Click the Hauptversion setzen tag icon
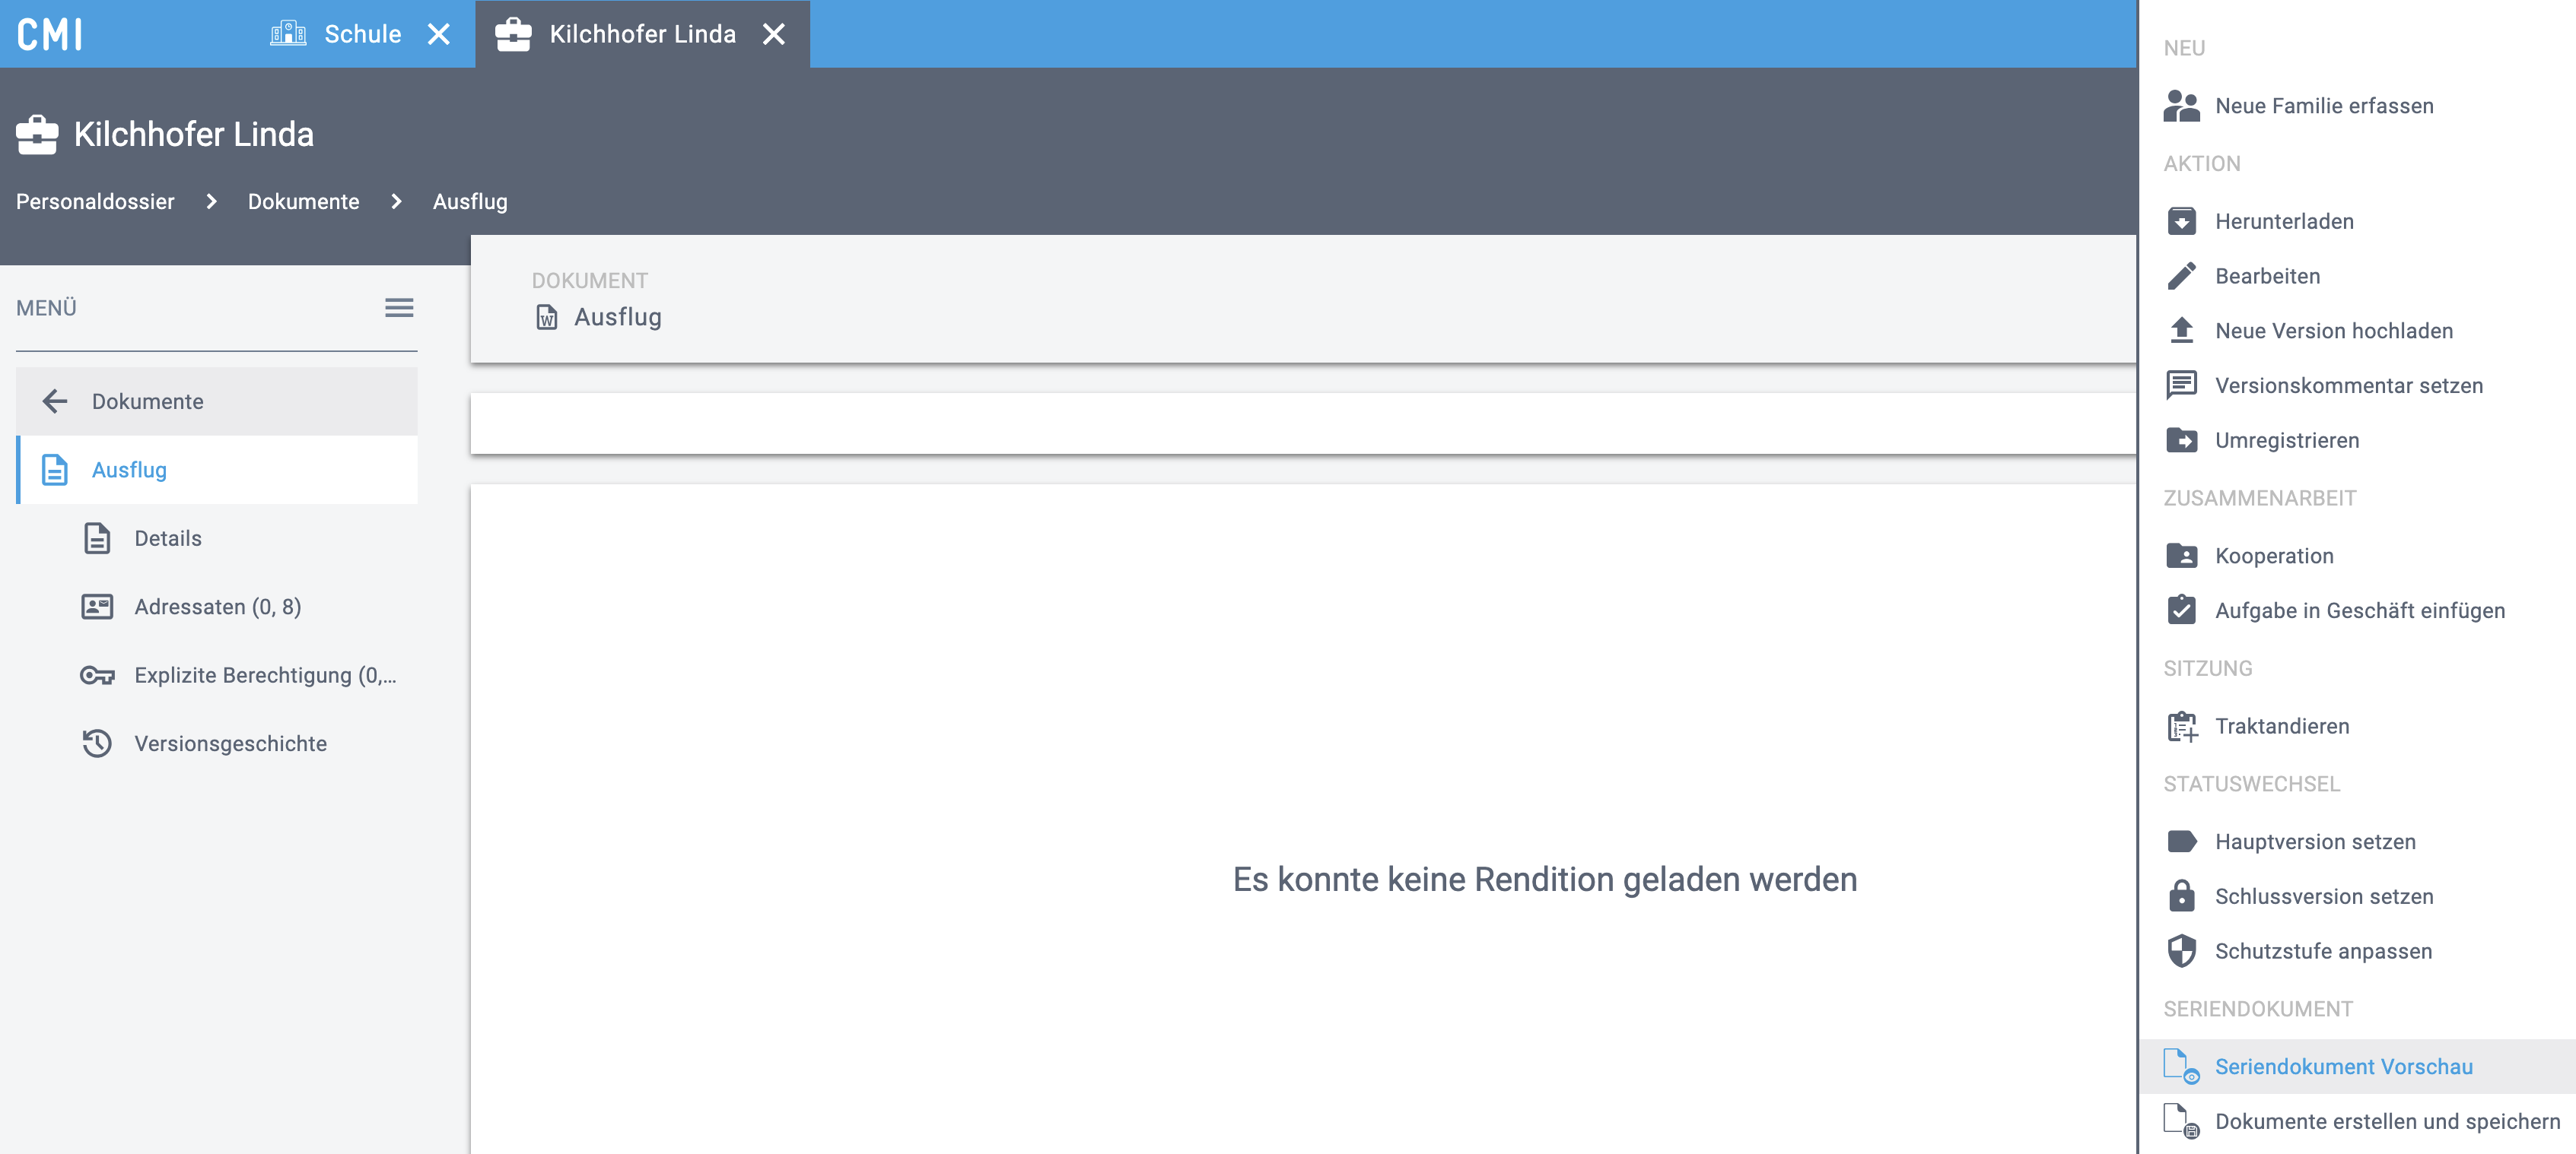 pyautogui.click(x=2181, y=842)
